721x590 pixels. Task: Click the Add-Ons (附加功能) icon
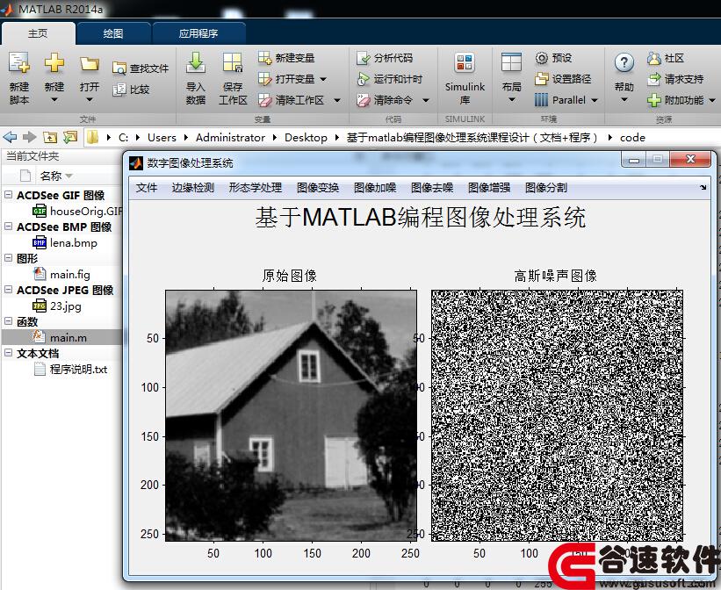[654, 100]
